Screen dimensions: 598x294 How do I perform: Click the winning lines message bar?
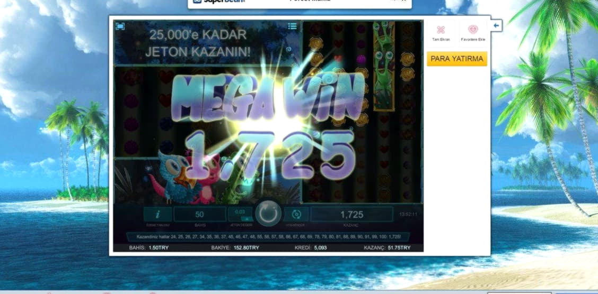pyautogui.click(x=268, y=236)
